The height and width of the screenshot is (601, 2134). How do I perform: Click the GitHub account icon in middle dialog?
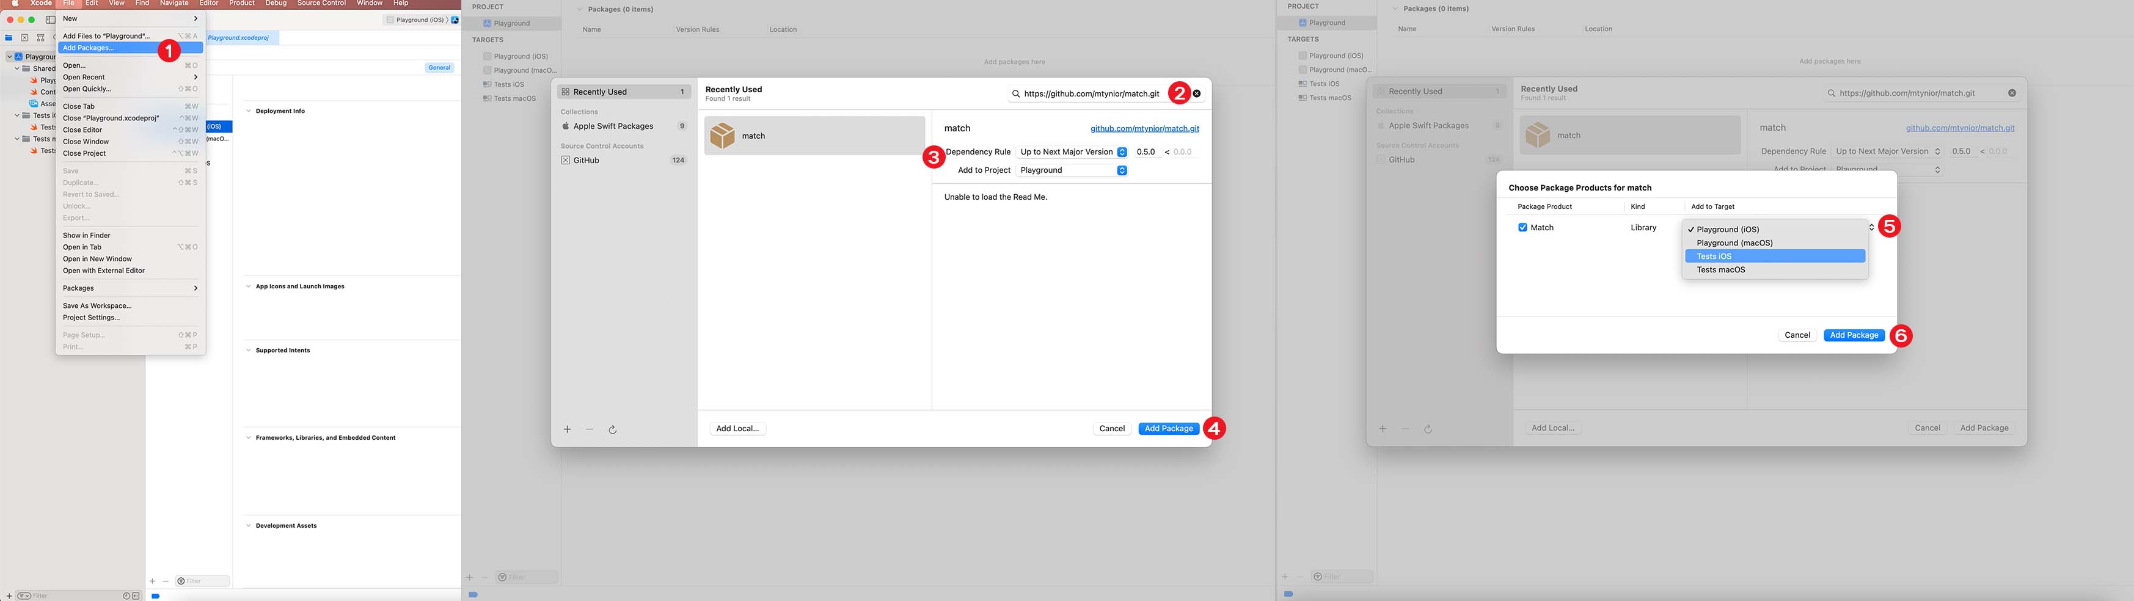point(566,161)
